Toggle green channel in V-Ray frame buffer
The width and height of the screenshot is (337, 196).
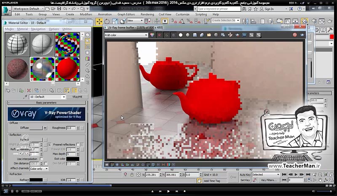tap(166, 35)
